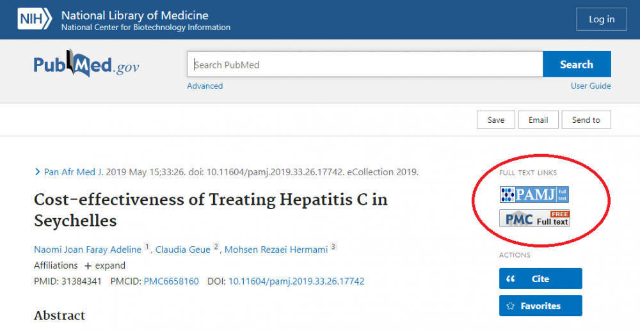
Task: Click the Email button
Action: click(538, 120)
